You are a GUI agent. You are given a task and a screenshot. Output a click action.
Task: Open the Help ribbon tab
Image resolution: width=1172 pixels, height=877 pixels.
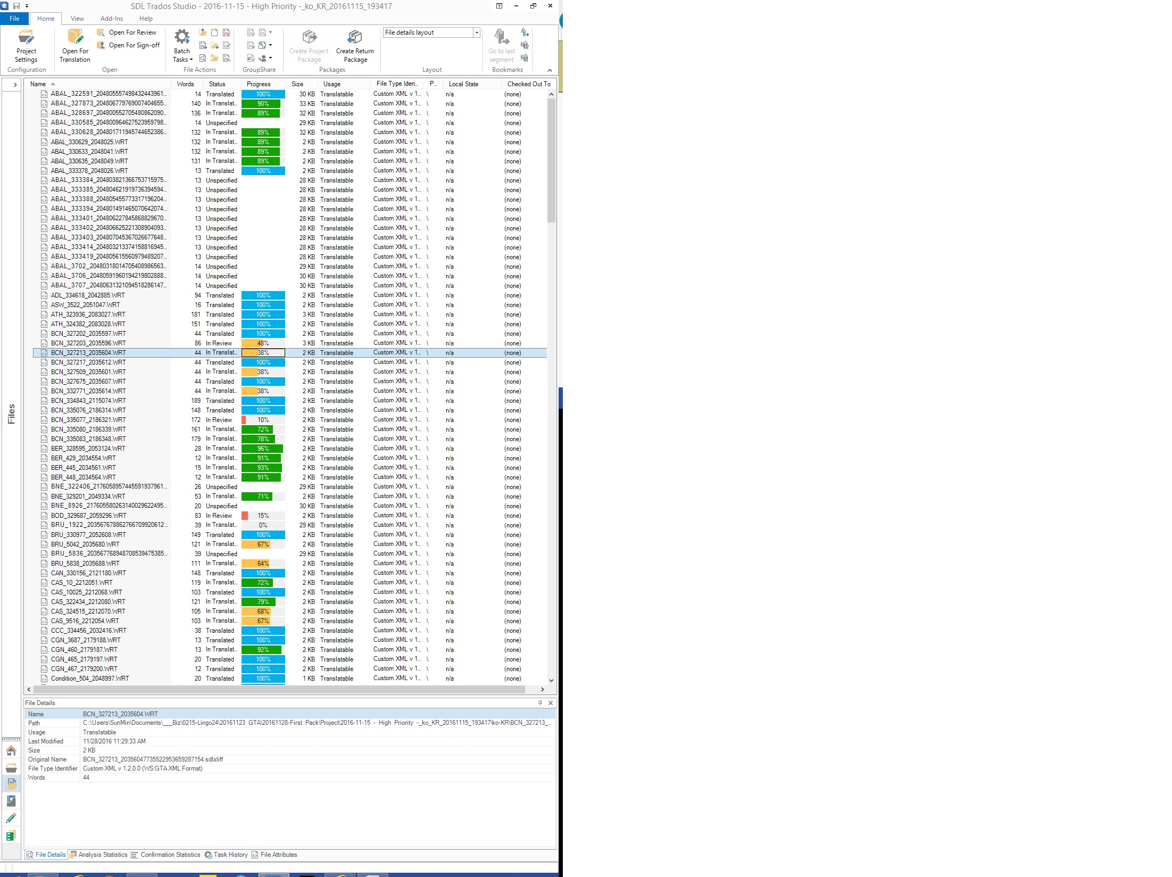point(146,19)
